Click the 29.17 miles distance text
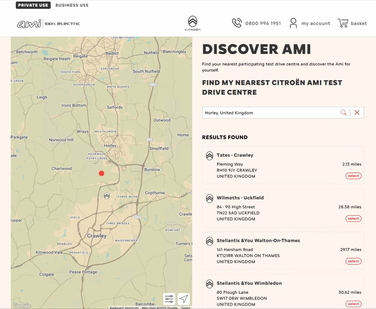Viewport: 376px width, 309px height. [351, 250]
